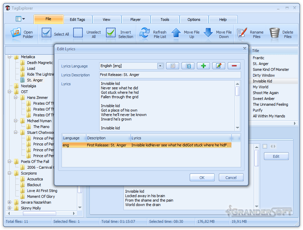Confirm lyrics changes with OK
This screenshot has width=303, height=230.
(x=202, y=177)
